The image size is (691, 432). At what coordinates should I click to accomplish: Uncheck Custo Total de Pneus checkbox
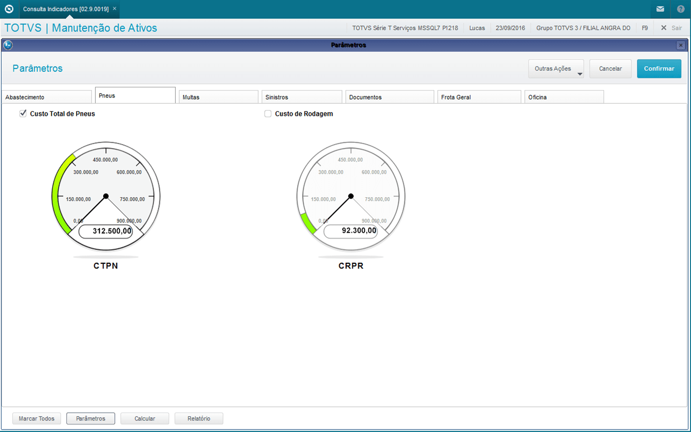23,114
